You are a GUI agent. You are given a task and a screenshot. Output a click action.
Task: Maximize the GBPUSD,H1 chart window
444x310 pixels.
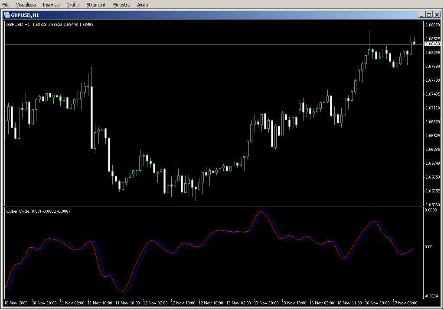coord(429,15)
